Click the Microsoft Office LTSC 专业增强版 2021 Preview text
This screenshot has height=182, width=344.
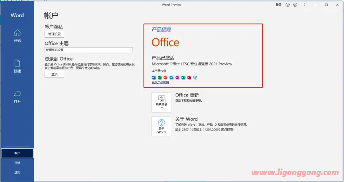(x=192, y=64)
